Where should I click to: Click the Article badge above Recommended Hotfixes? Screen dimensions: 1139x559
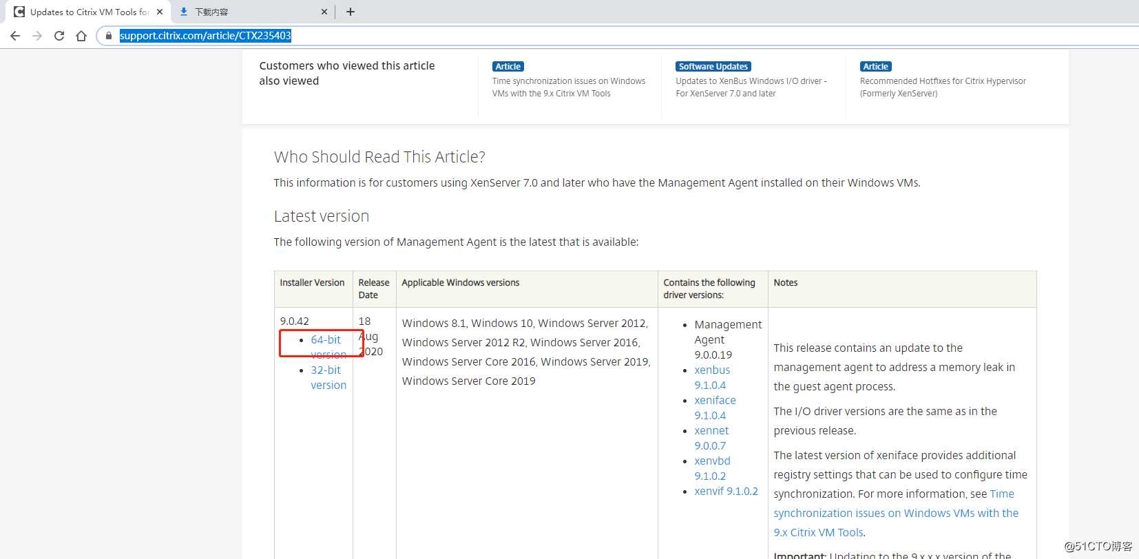tap(876, 66)
